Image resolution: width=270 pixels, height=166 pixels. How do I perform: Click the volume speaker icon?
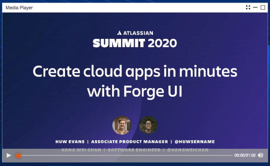pos(261,155)
